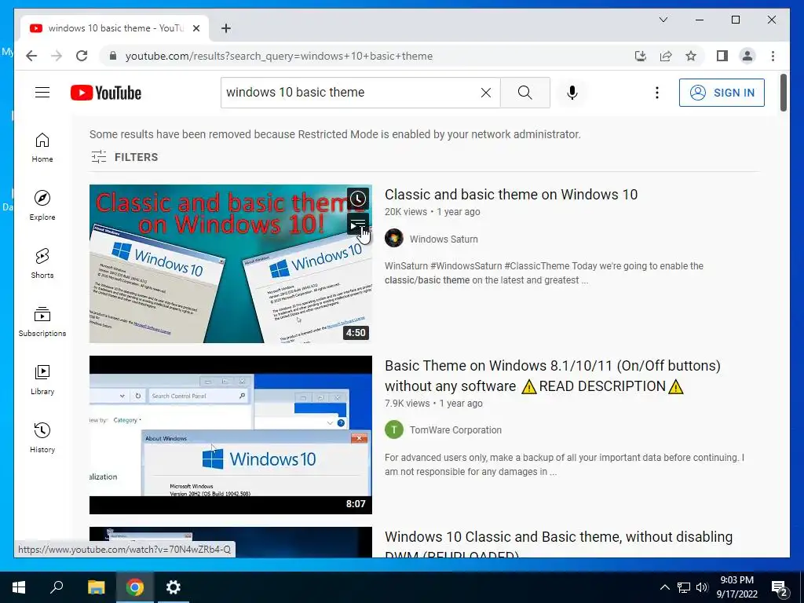Viewport: 804px width, 603px height.
Task: Open File Explorer from the taskbar
Action: [x=96, y=587]
